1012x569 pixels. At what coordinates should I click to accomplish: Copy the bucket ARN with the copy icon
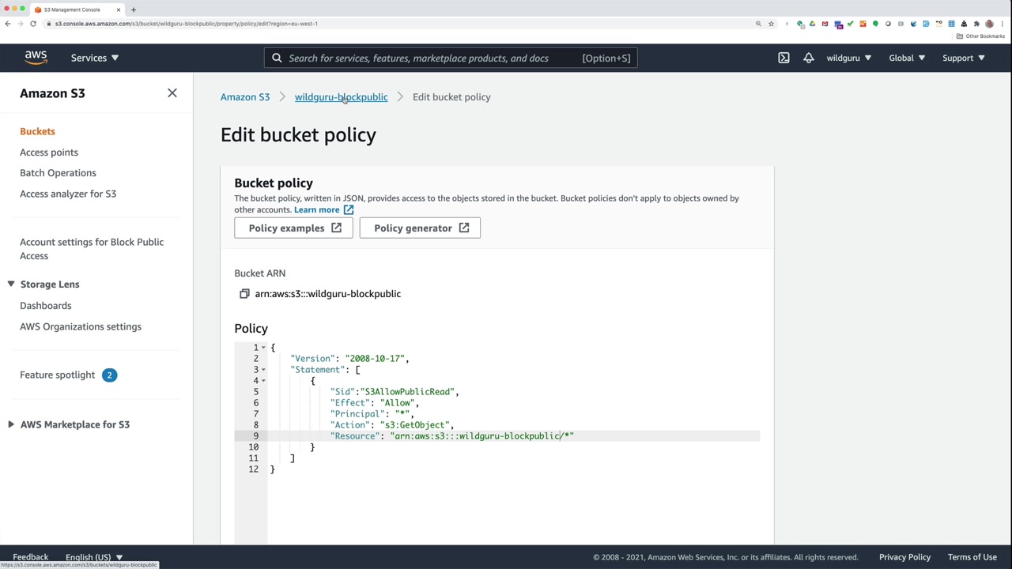(244, 294)
